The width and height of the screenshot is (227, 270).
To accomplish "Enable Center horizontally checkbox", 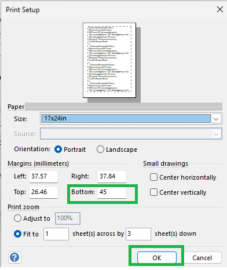I will tap(153, 177).
